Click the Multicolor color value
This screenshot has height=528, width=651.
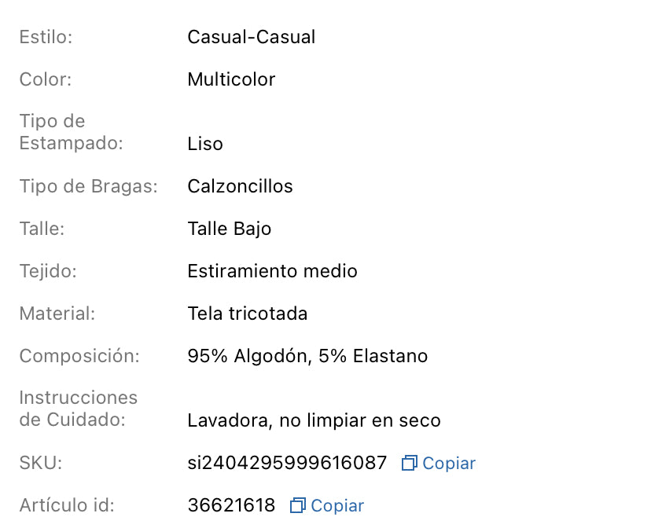[x=231, y=79]
